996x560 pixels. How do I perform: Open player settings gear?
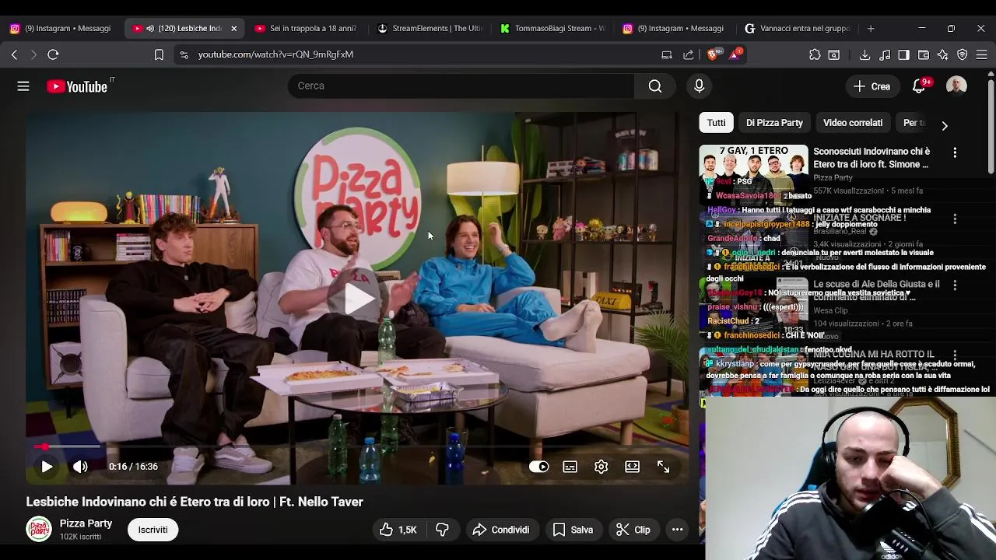tap(601, 467)
